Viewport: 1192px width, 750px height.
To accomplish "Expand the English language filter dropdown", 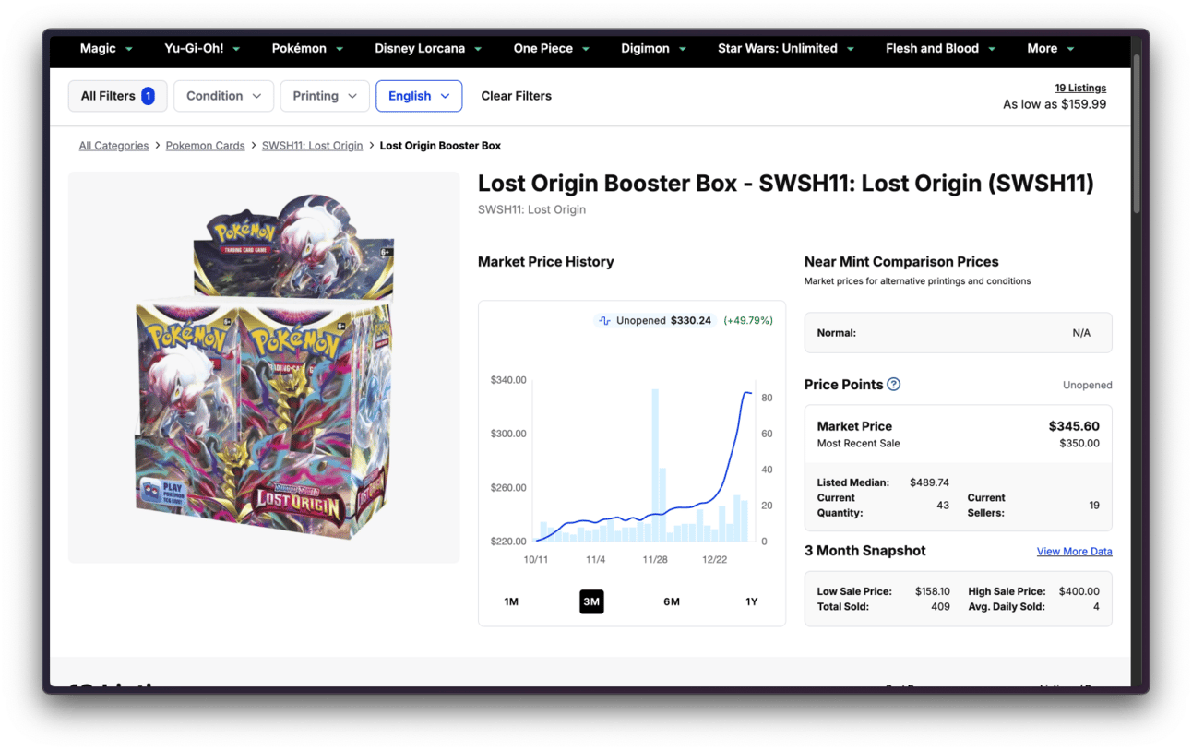I will click(x=419, y=96).
